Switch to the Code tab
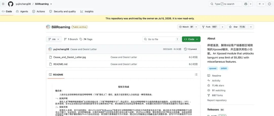The height and width of the screenshot is (116, 274). [7, 11]
